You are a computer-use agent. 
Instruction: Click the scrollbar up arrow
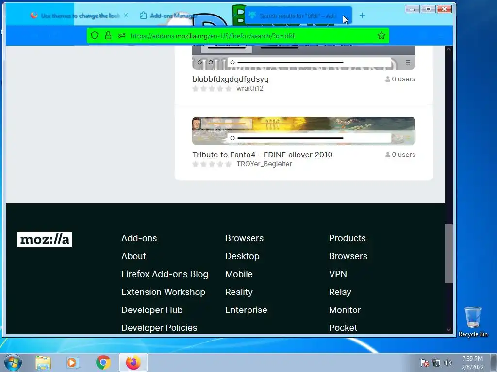point(448,49)
